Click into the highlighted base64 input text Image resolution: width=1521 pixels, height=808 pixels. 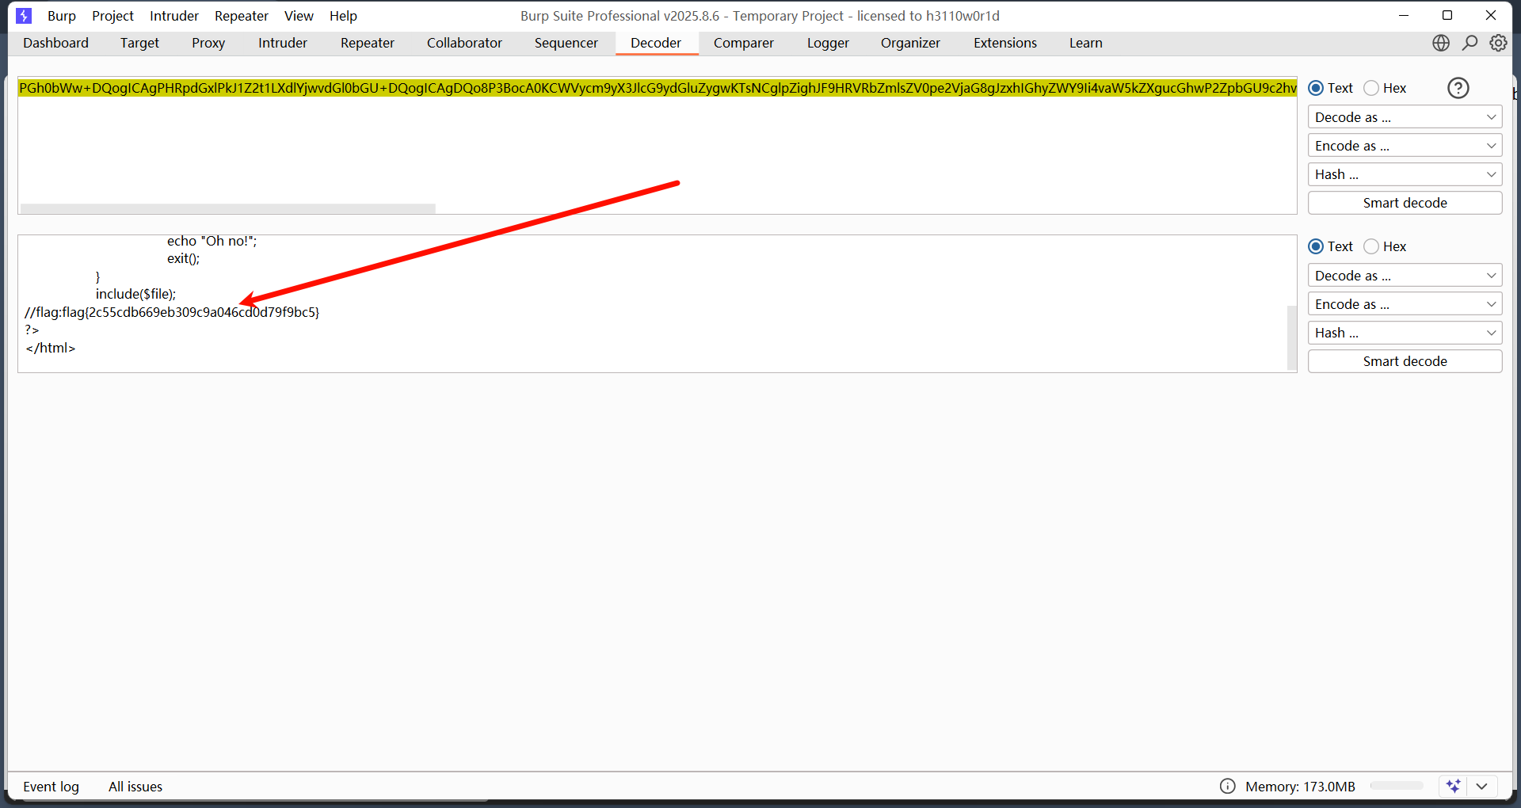[658, 88]
